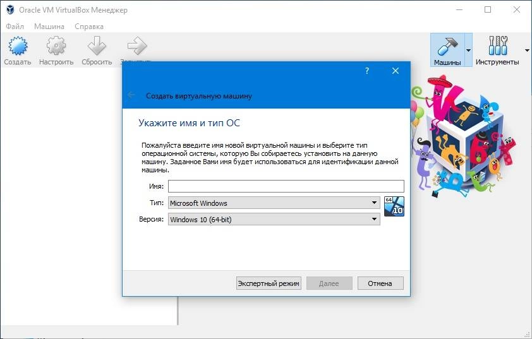Click the Сбросить down-arrow icon

click(97, 46)
